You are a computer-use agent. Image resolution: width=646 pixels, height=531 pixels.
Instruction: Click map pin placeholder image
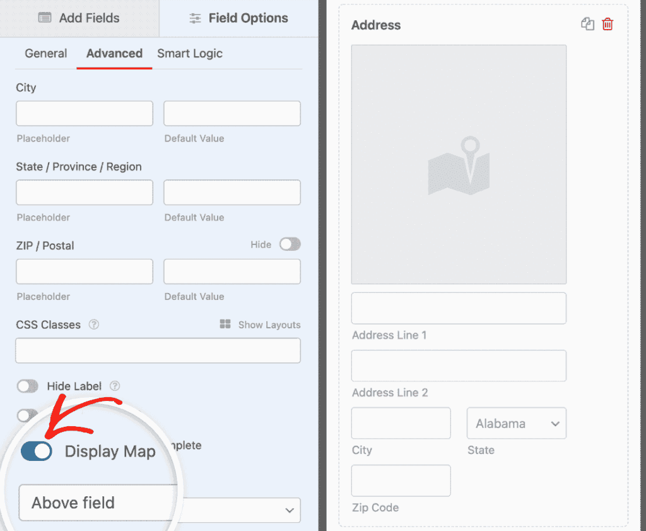click(x=459, y=164)
